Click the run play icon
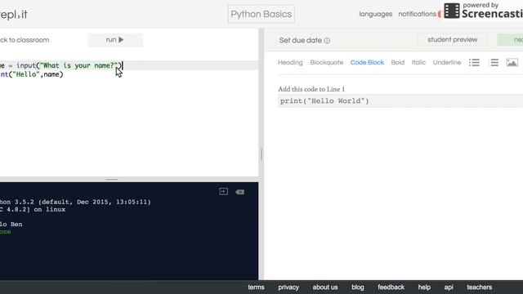This screenshot has height=294, width=523. coord(121,40)
